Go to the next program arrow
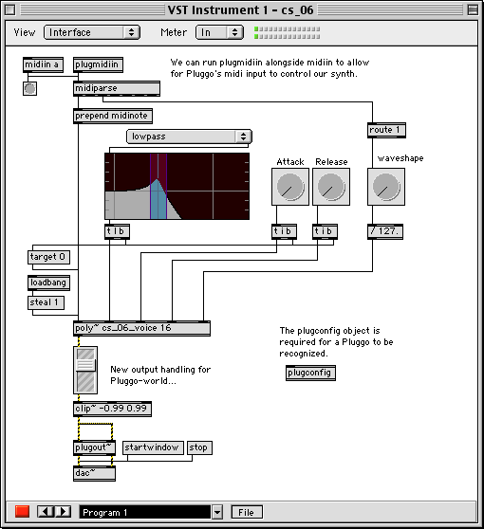484x529 pixels. [x=63, y=512]
